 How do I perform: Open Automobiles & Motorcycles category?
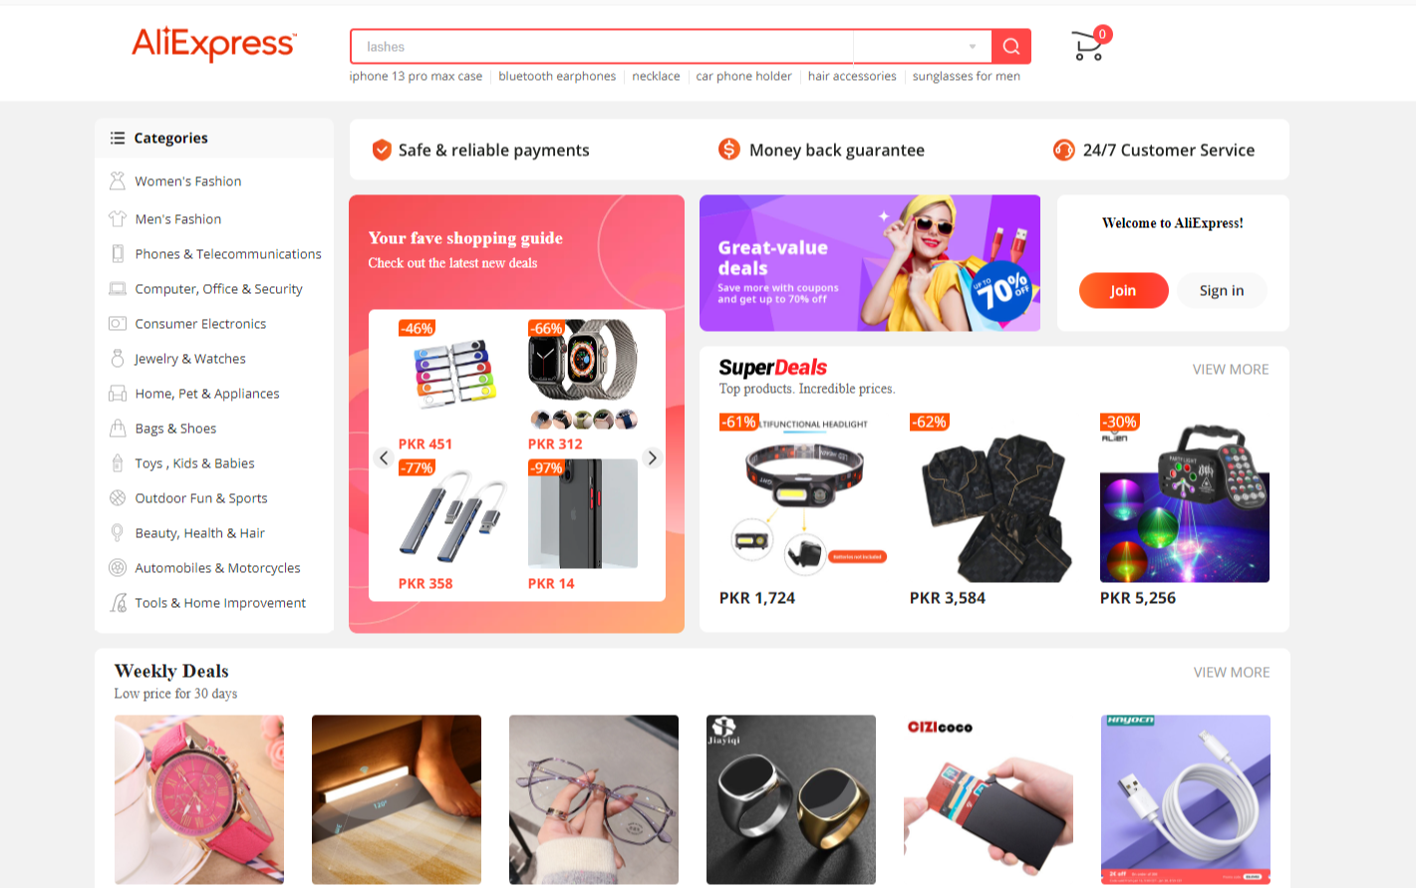coord(217,568)
